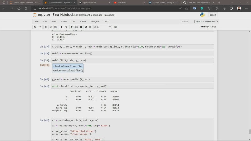
Task: Open the Widgets menu
Action: (95, 21)
